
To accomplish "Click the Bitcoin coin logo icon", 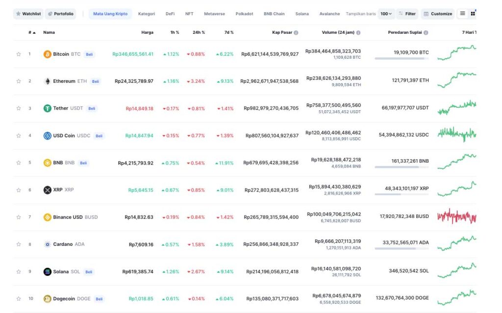I will pos(48,54).
